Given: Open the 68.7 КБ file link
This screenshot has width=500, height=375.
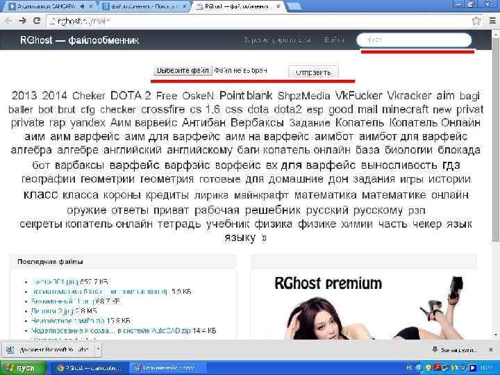Looking at the screenshot, I should [x=62, y=301].
